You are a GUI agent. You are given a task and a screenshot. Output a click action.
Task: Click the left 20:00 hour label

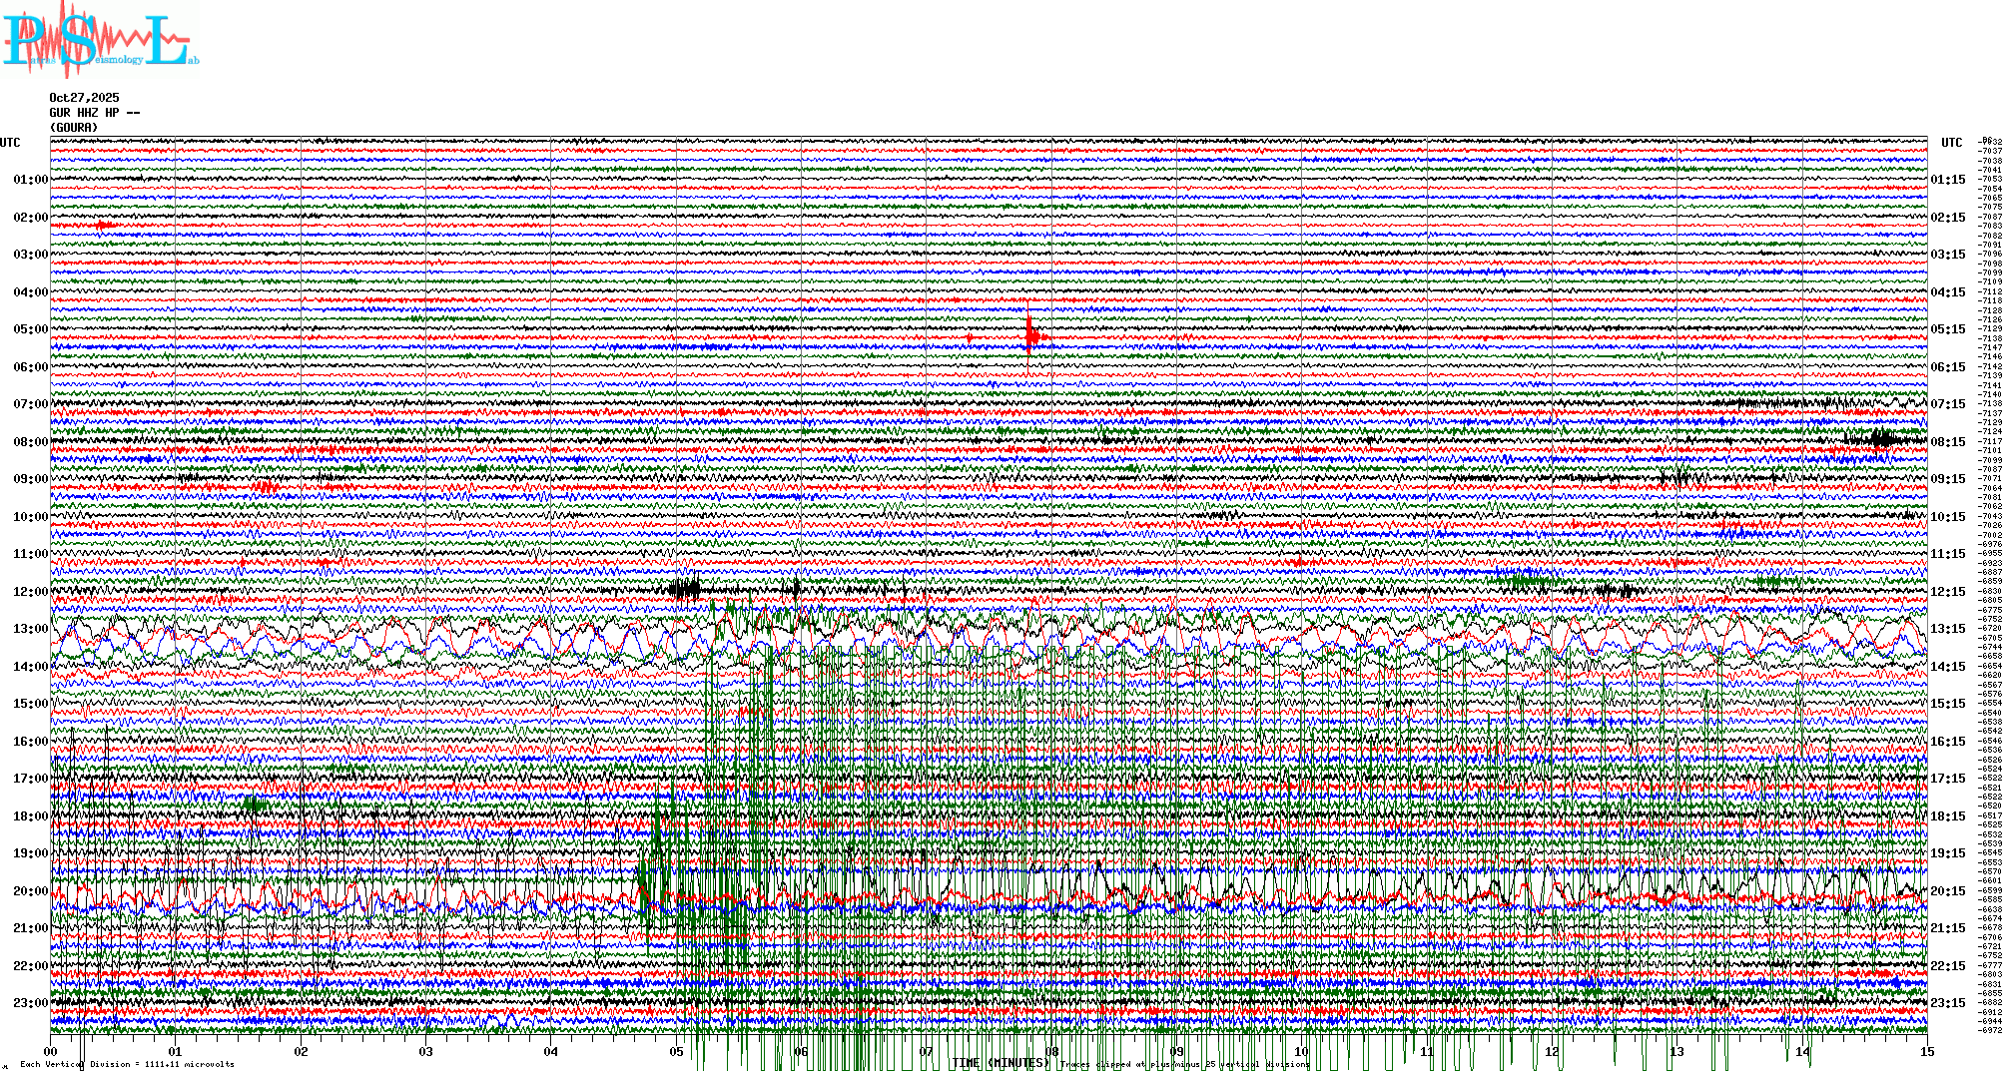(30, 891)
